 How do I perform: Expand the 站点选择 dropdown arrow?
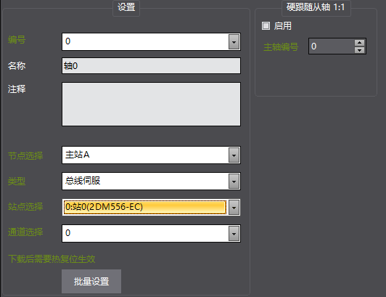(x=234, y=208)
